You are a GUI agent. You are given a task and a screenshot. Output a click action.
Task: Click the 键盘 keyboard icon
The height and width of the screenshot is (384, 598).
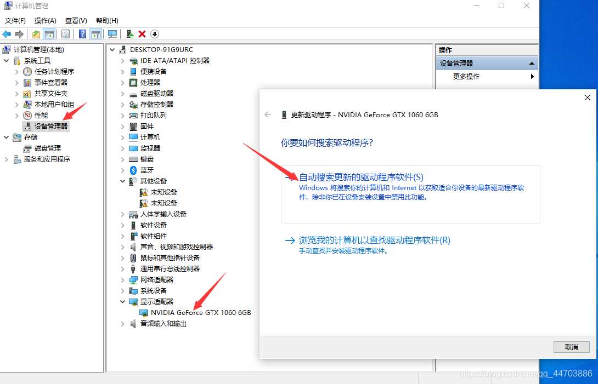[133, 159]
